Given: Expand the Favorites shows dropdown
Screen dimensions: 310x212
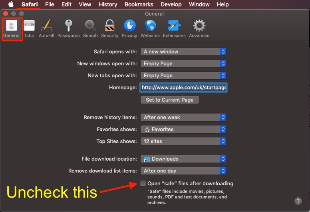Looking at the screenshot, I should (183, 130).
